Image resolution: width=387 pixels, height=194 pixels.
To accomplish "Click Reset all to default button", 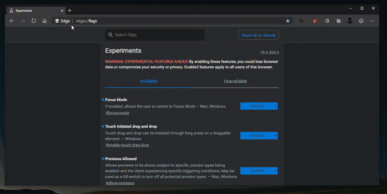I will pyautogui.click(x=258, y=35).
